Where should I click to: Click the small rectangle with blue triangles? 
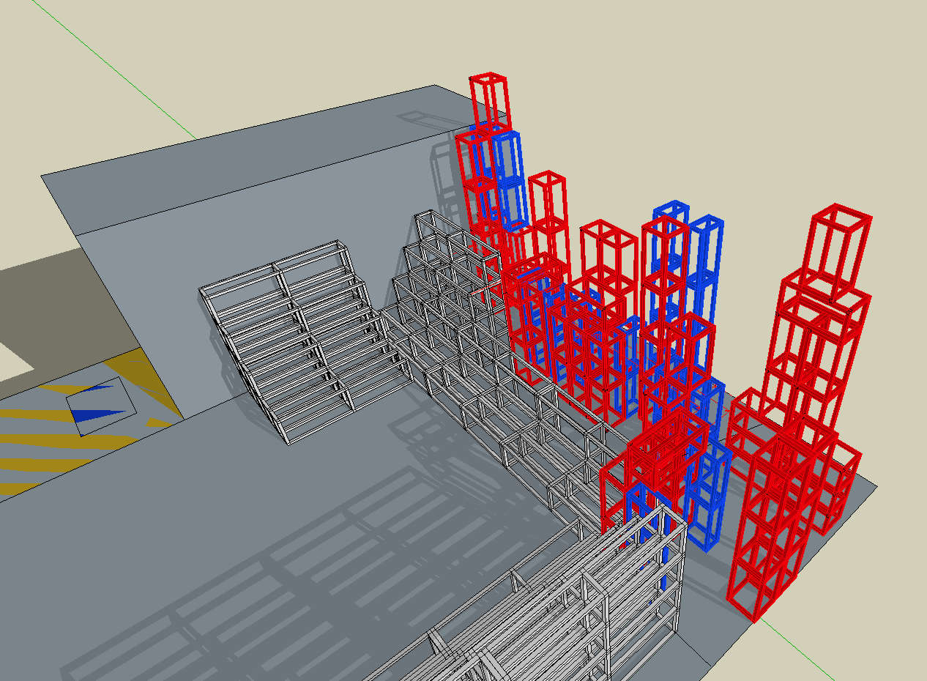(101, 406)
